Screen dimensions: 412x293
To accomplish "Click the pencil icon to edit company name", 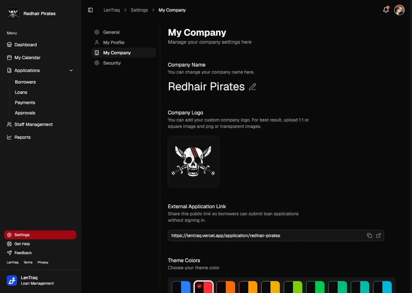I will (252, 87).
